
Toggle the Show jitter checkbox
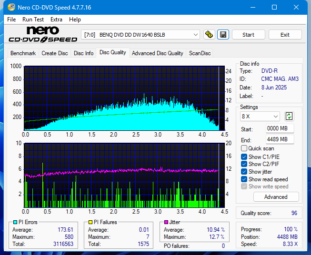pos(244,172)
